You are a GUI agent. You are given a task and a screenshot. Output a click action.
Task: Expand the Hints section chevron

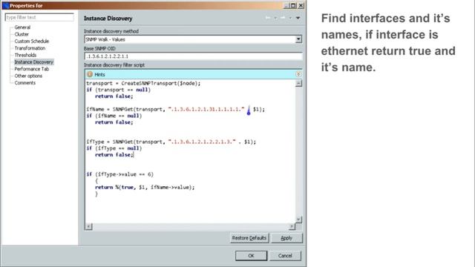pos(298,74)
